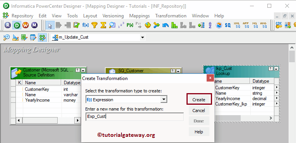Viewport: 296px width, 143px height.
Task: Click the blue curved-arrow Update Strategy icon
Action: tap(166, 25)
